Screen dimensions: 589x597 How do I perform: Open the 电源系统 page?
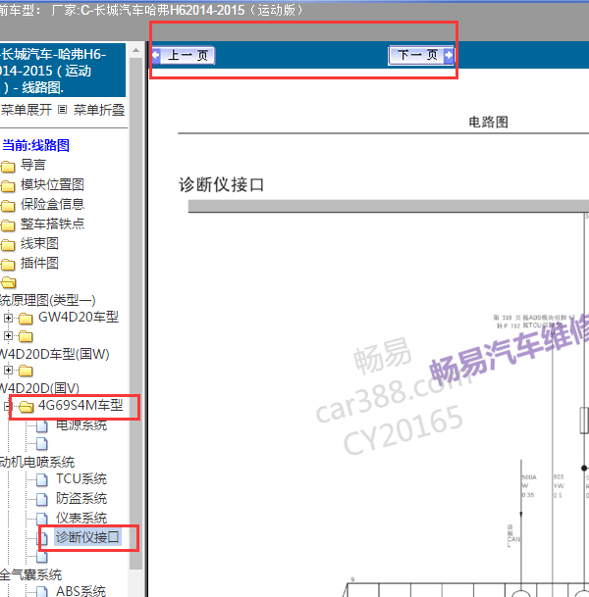(81, 424)
